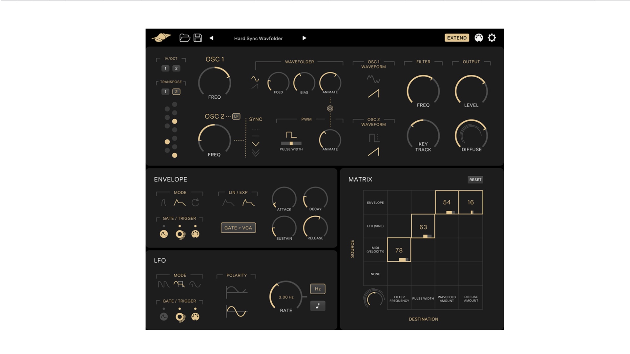Select OSC 1 sawtooth waveform icon
Viewport: 630px width, 354px height.
pos(373,94)
